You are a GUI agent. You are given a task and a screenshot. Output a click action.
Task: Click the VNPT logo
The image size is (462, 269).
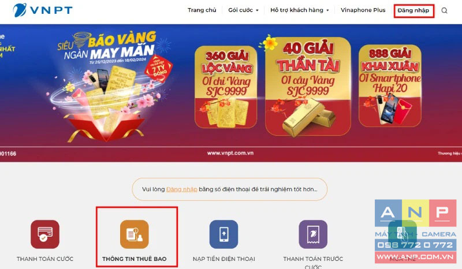(x=43, y=10)
